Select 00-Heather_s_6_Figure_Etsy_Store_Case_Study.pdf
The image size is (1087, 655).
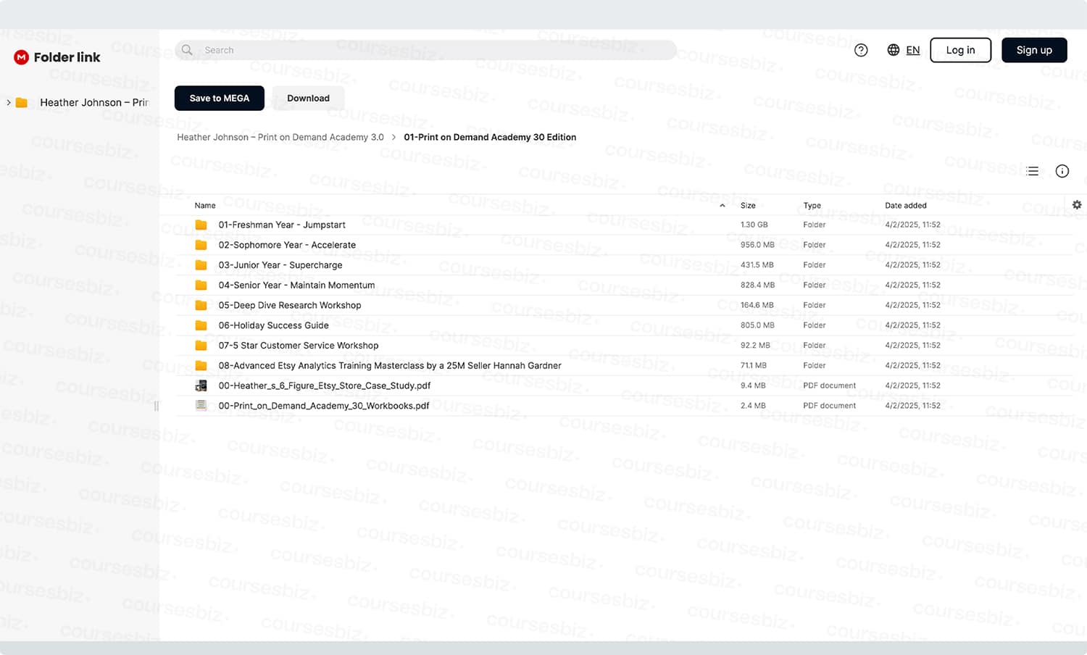coord(325,385)
